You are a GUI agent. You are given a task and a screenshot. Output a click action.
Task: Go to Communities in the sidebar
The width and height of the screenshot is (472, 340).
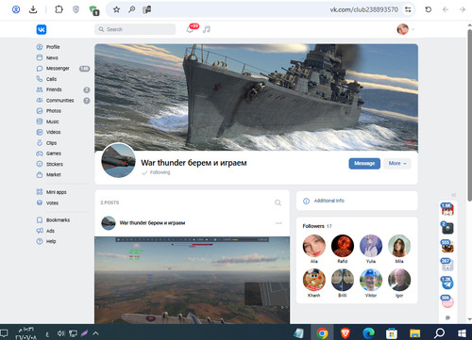click(59, 101)
